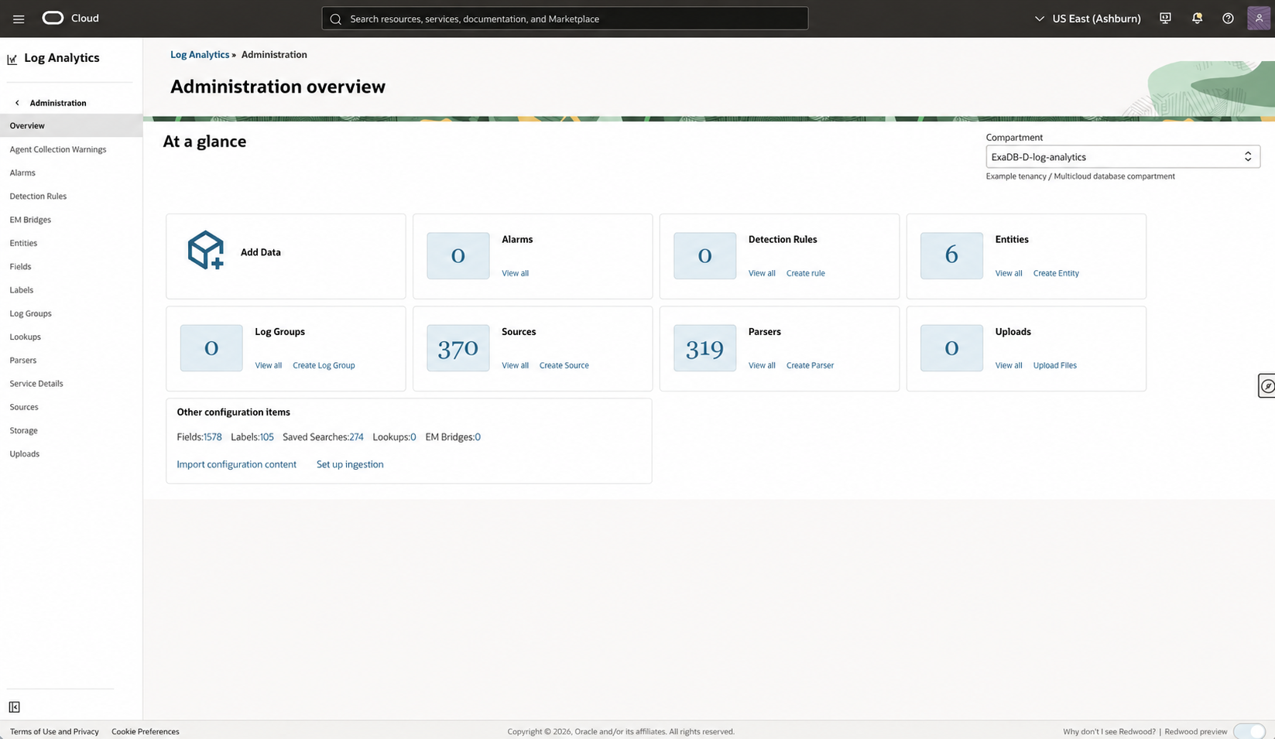The height and width of the screenshot is (739, 1275).
Task: Go back using the Administration chevron
Action: point(17,103)
